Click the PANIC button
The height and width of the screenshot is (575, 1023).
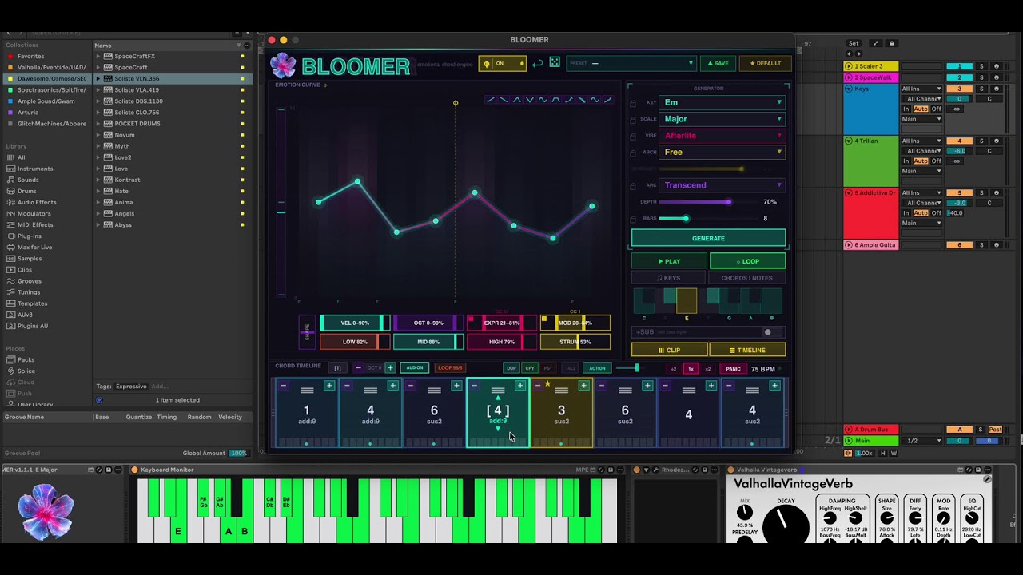[x=733, y=369]
